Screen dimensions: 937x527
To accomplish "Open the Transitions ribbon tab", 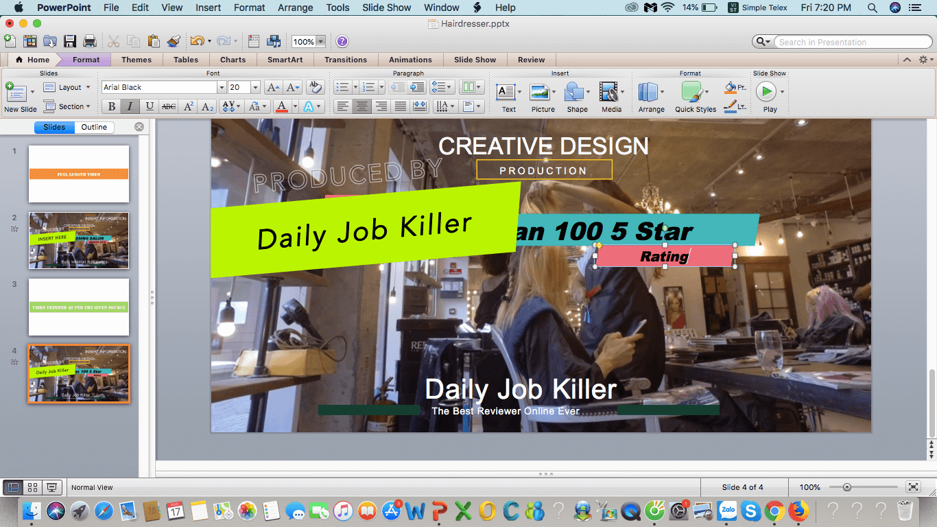I will [346, 60].
